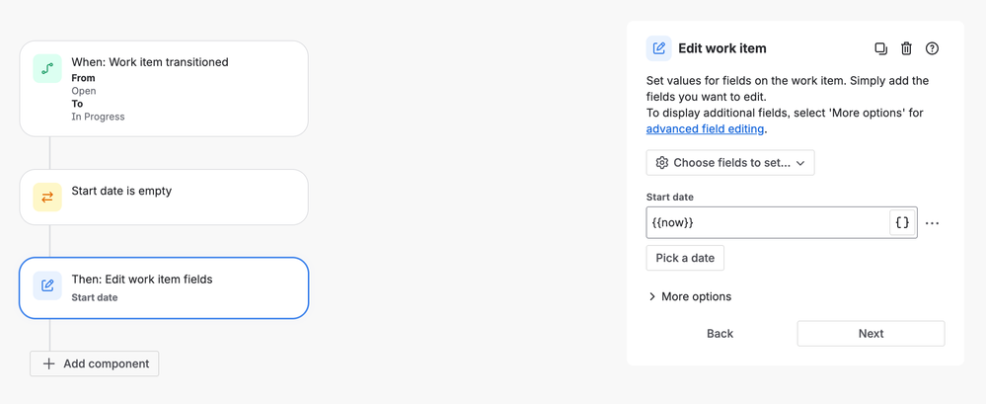The image size is (986, 404).
Task: Open Choose fields to set dropdown
Action: pos(730,163)
